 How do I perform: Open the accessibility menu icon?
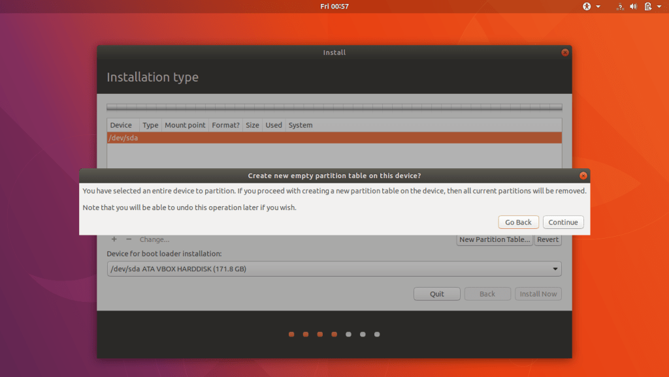pos(587,7)
